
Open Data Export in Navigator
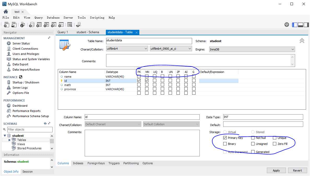[x=20, y=64]
